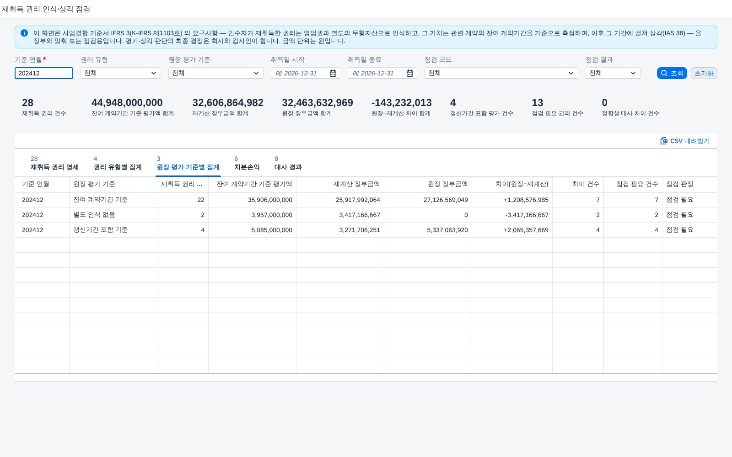Click the CSV 내려받기 link
Screen dimensions: 732x457
pyautogui.click(x=685, y=141)
